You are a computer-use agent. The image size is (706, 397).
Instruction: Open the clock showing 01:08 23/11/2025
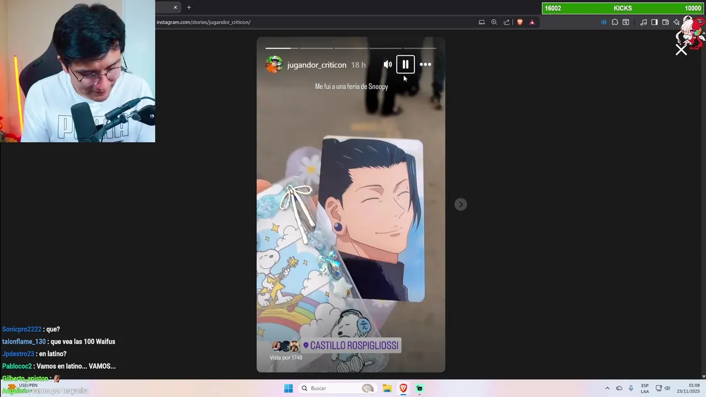[x=688, y=388]
